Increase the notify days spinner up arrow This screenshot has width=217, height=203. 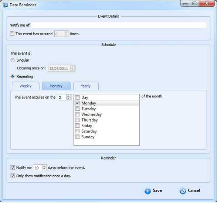(44, 166)
